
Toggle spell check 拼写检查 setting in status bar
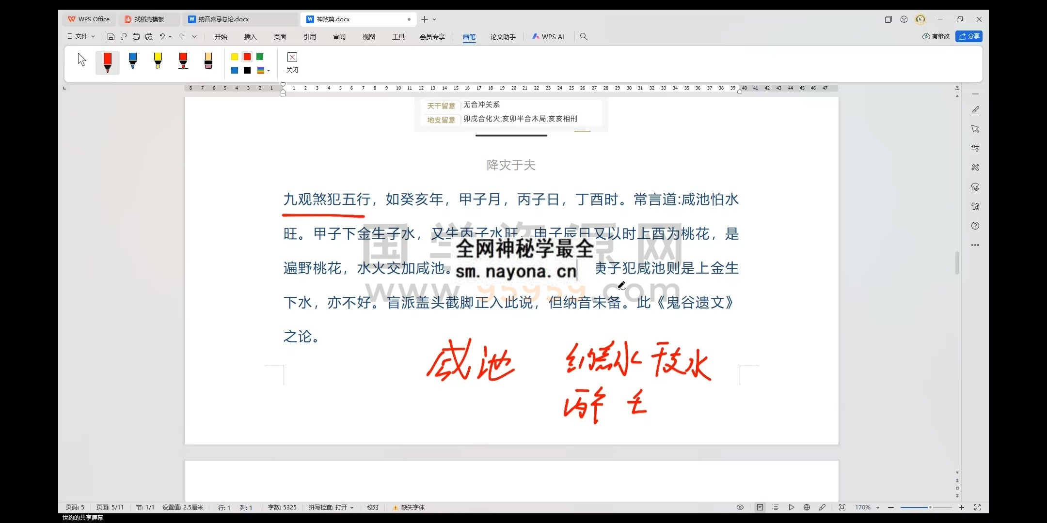coord(331,508)
